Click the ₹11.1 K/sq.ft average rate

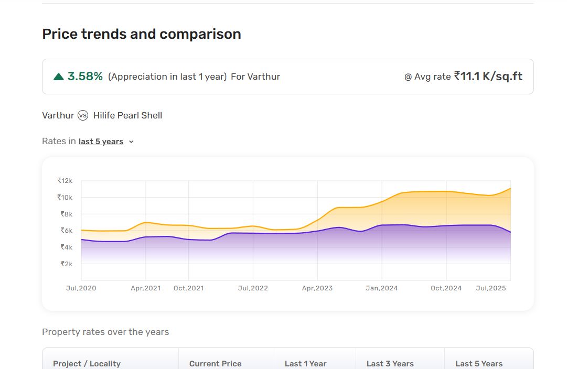488,76
